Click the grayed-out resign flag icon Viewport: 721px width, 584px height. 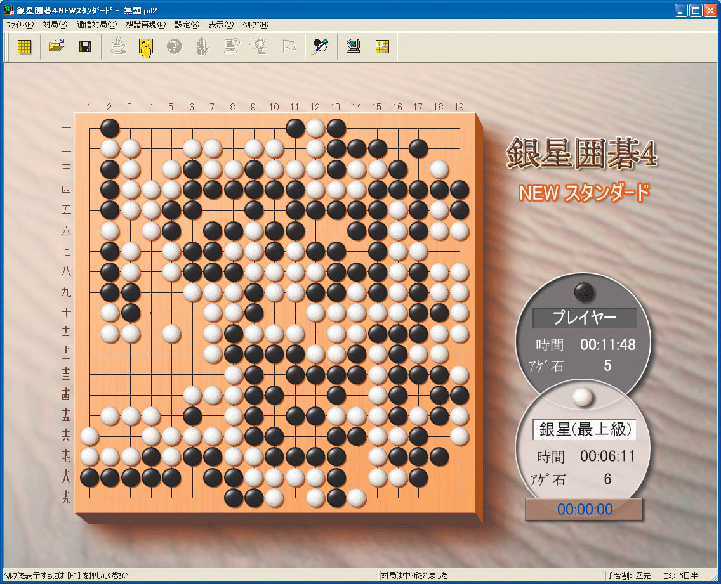pyautogui.click(x=289, y=46)
